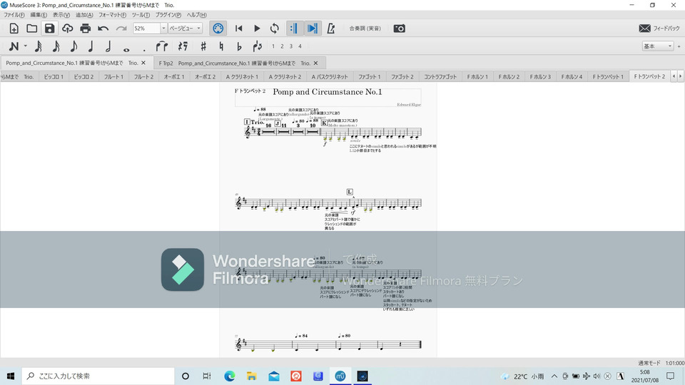Open note input mode dropdown arrow
685x385 pixels.
point(26,46)
